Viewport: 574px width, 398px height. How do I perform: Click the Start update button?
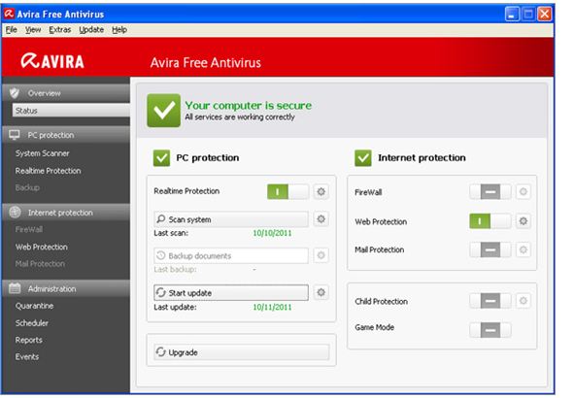pos(231,292)
